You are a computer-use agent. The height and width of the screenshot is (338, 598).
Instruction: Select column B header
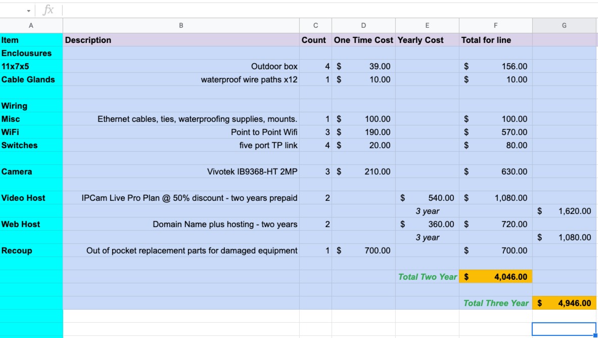coord(181,25)
